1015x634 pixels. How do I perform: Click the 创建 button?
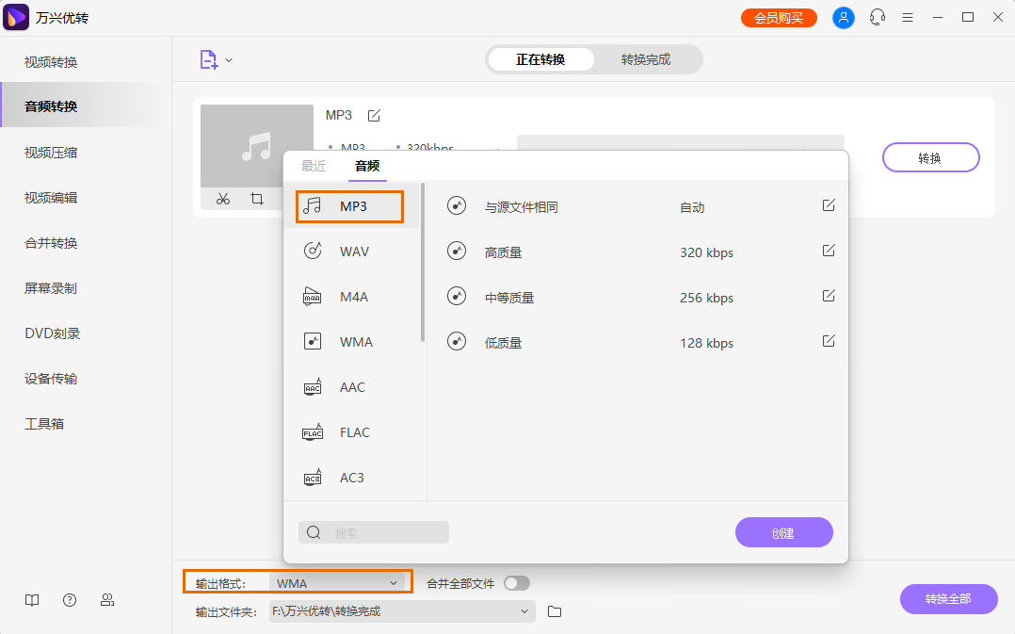[x=784, y=532]
